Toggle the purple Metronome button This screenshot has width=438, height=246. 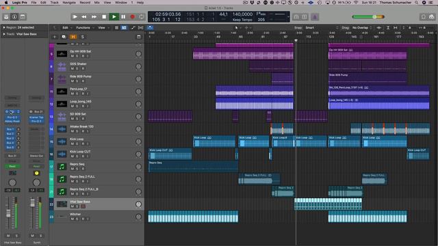click(315, 17)
